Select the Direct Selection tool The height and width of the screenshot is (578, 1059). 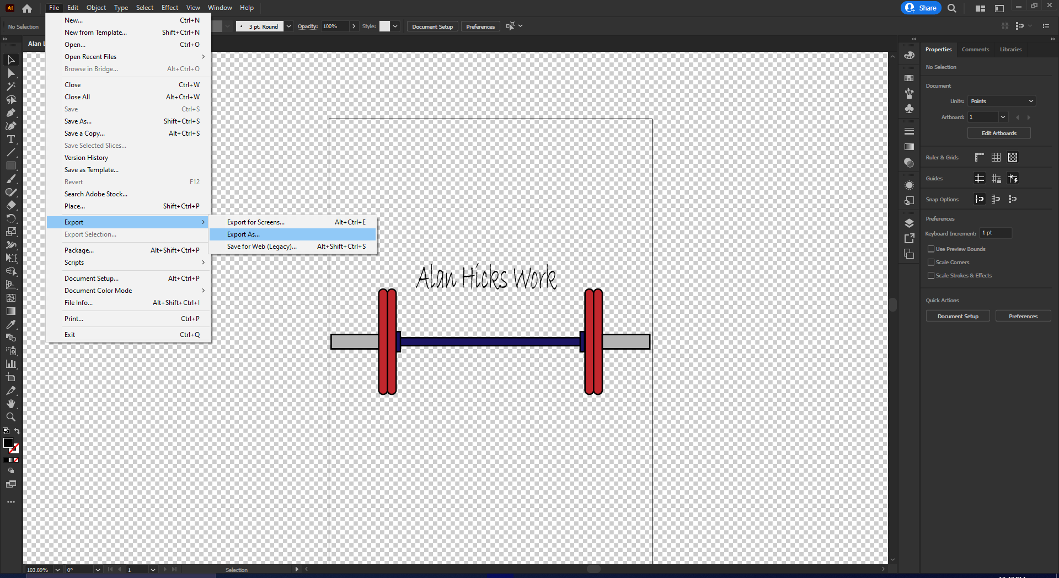tap(11, 73)
